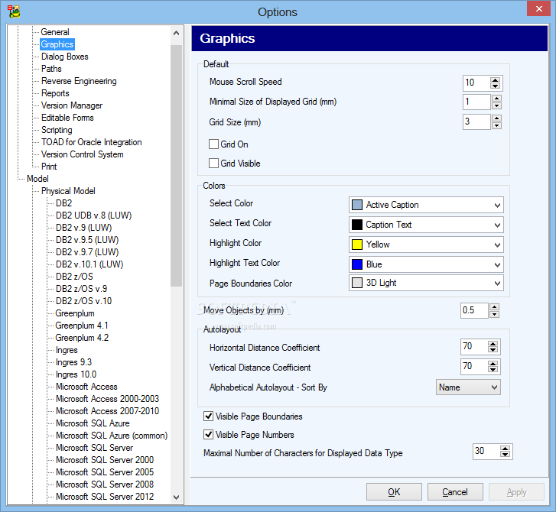556x512 pixels.
Task: Click the Yellow highlight color swatch
Action: tap(356, 245)
